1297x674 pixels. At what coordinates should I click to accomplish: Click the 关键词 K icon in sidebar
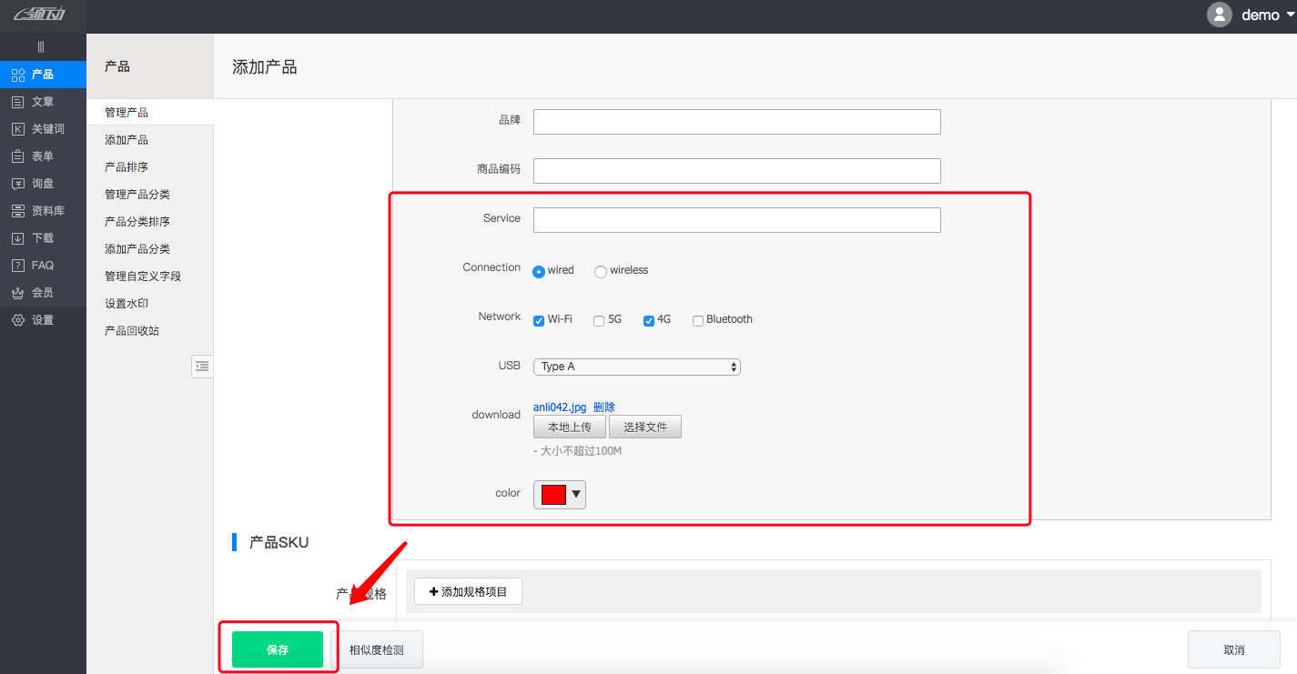tap(17, 129)
